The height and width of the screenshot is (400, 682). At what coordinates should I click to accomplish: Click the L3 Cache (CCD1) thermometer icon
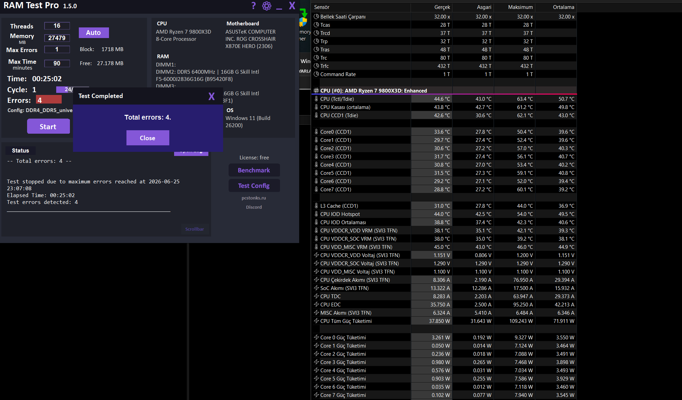[x=316, y=206]
